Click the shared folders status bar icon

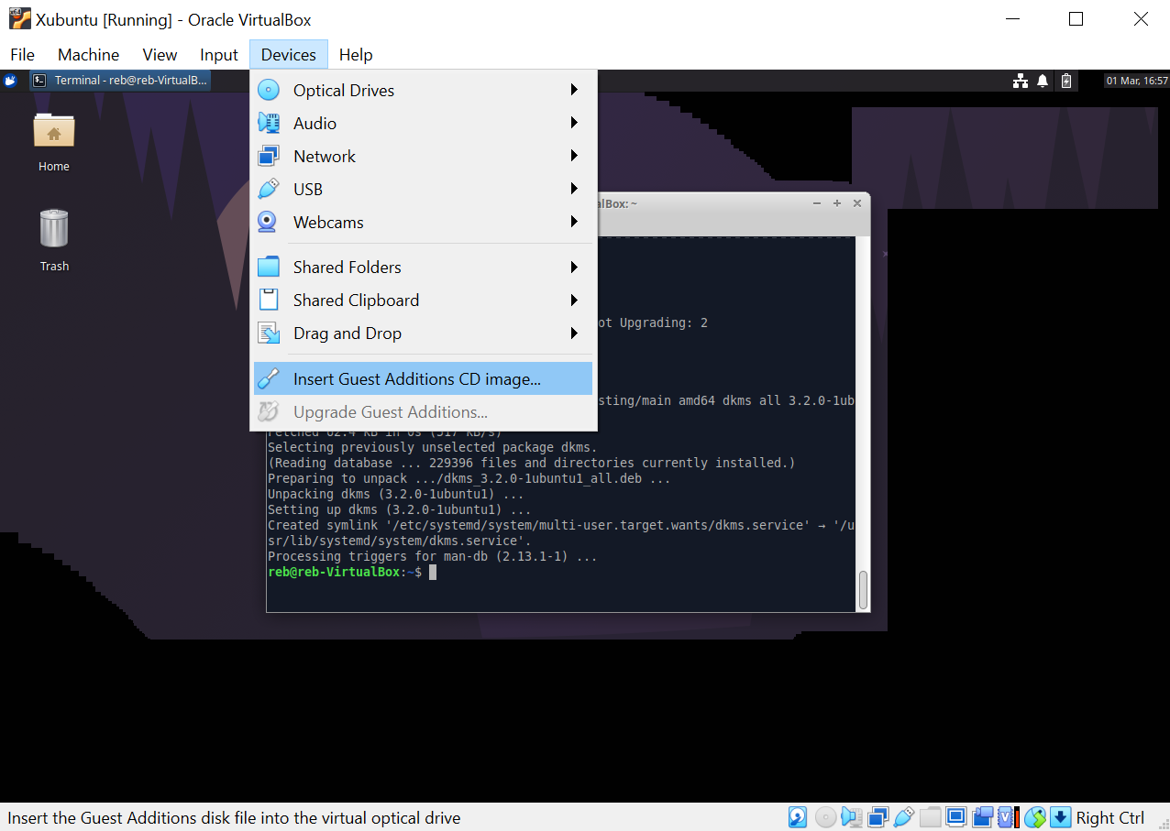coord(931,817)
